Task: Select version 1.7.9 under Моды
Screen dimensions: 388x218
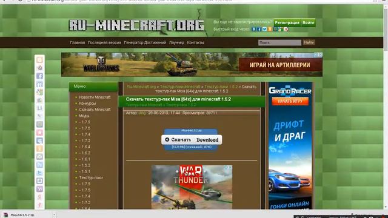Action: 85,122
